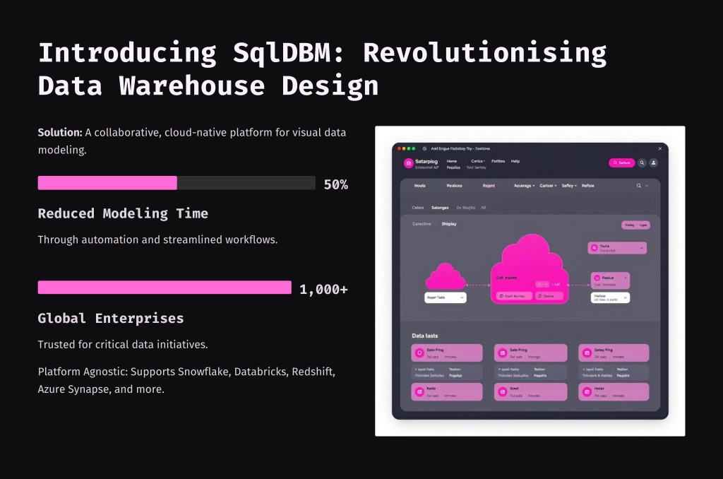
Task: Expand the Carice menu in the header
Action: (x=478, y=161)
